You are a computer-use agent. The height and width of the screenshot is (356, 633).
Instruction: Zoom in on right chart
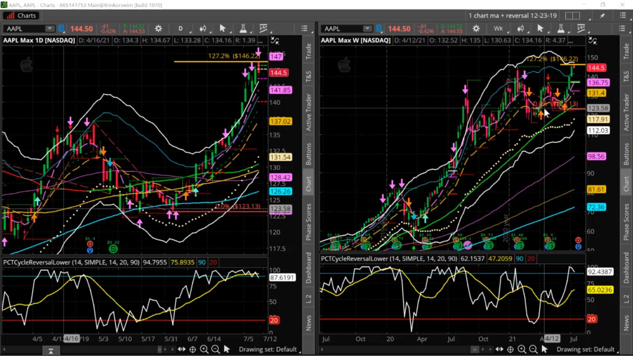[522, 349]
